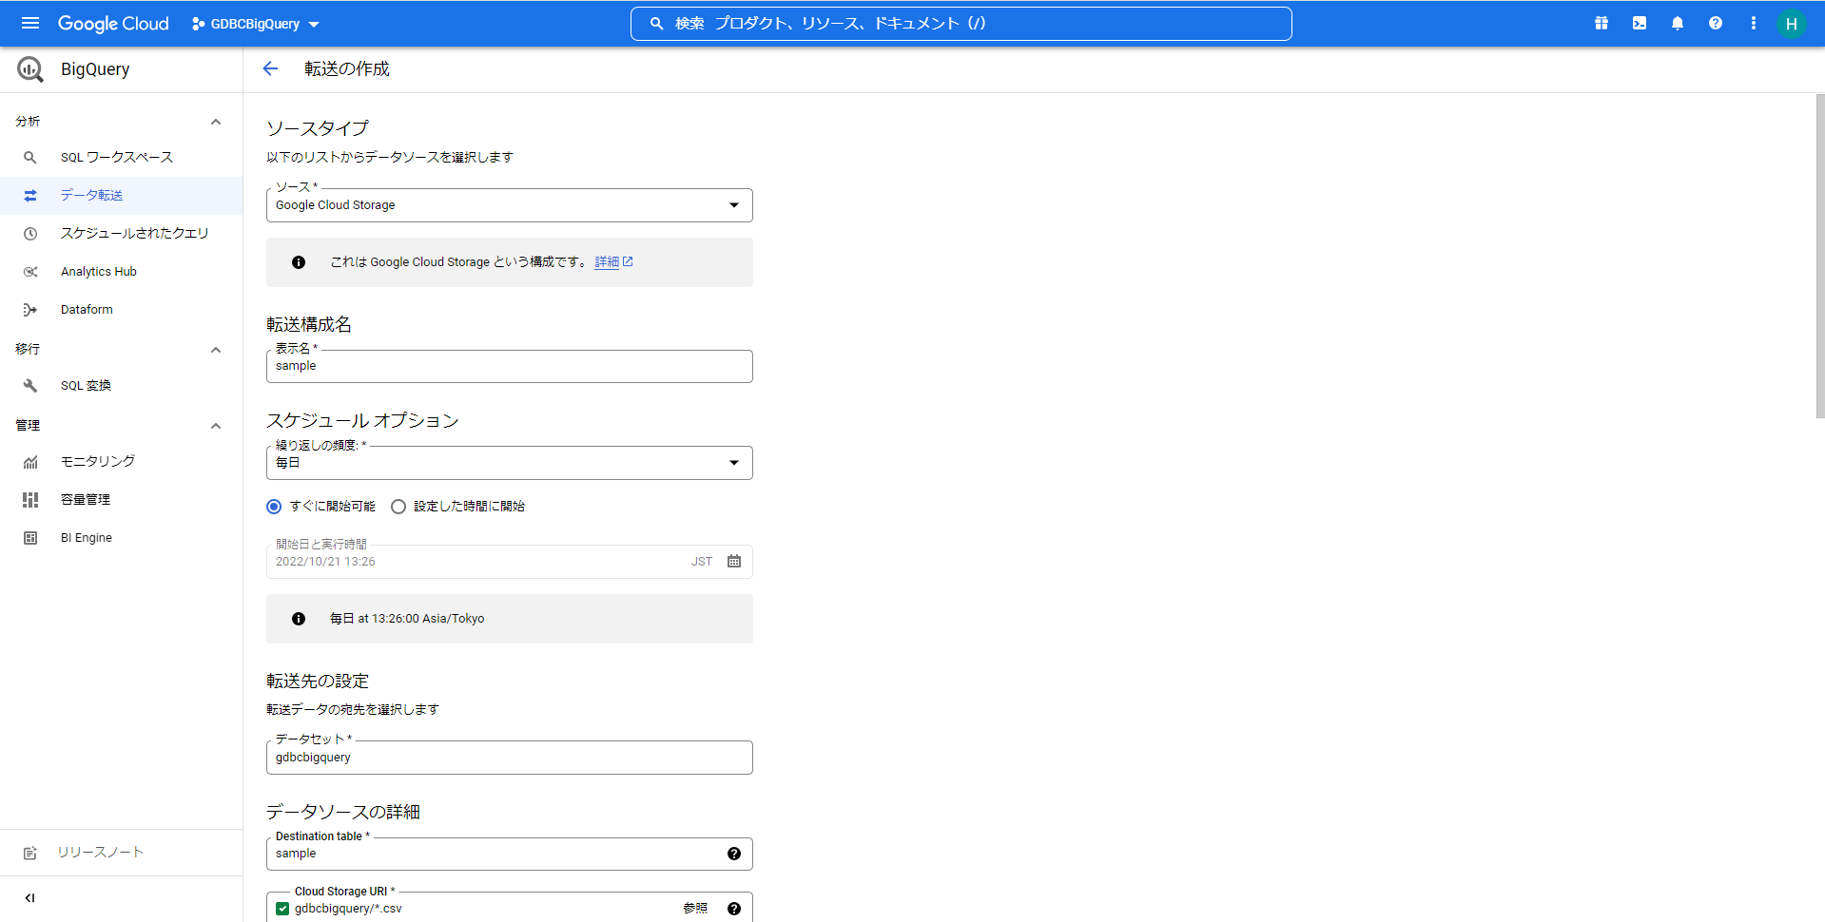Activate Cloud Shell from the top bar
This screenshot has width=1825, height=922.
coord(1640,23)
